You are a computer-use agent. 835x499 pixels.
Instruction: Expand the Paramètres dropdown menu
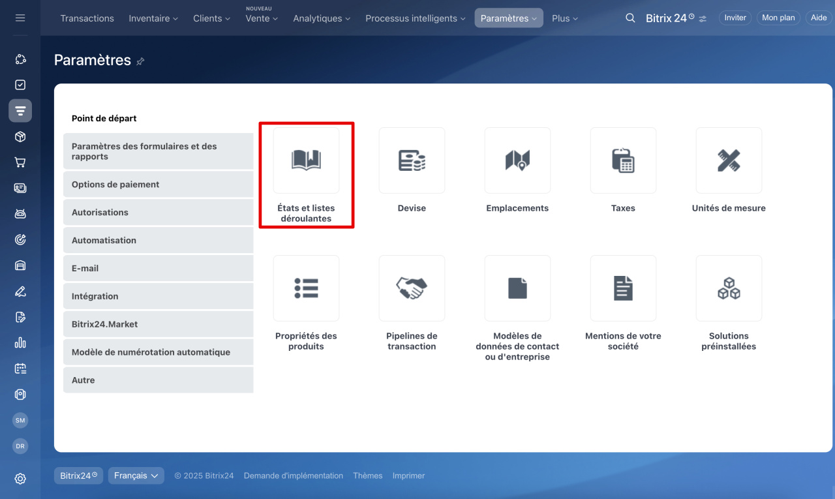click(509, 18)
